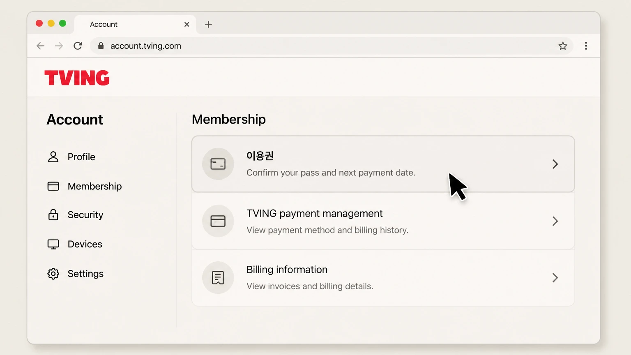Click the lock icon in address bar
631x355 pixels.
click(101, 46)
